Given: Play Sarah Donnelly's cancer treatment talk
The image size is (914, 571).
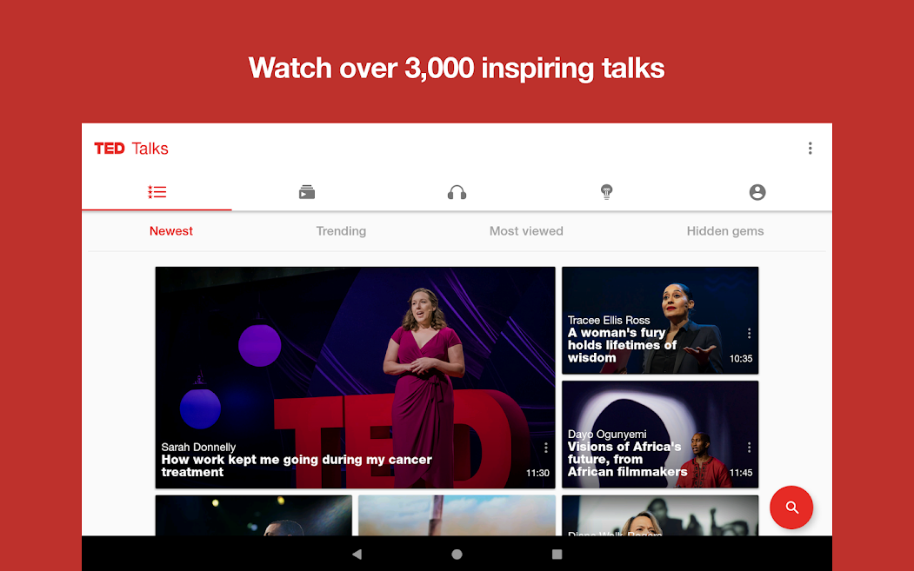Looking at the screenshot, I should (355, 365).
